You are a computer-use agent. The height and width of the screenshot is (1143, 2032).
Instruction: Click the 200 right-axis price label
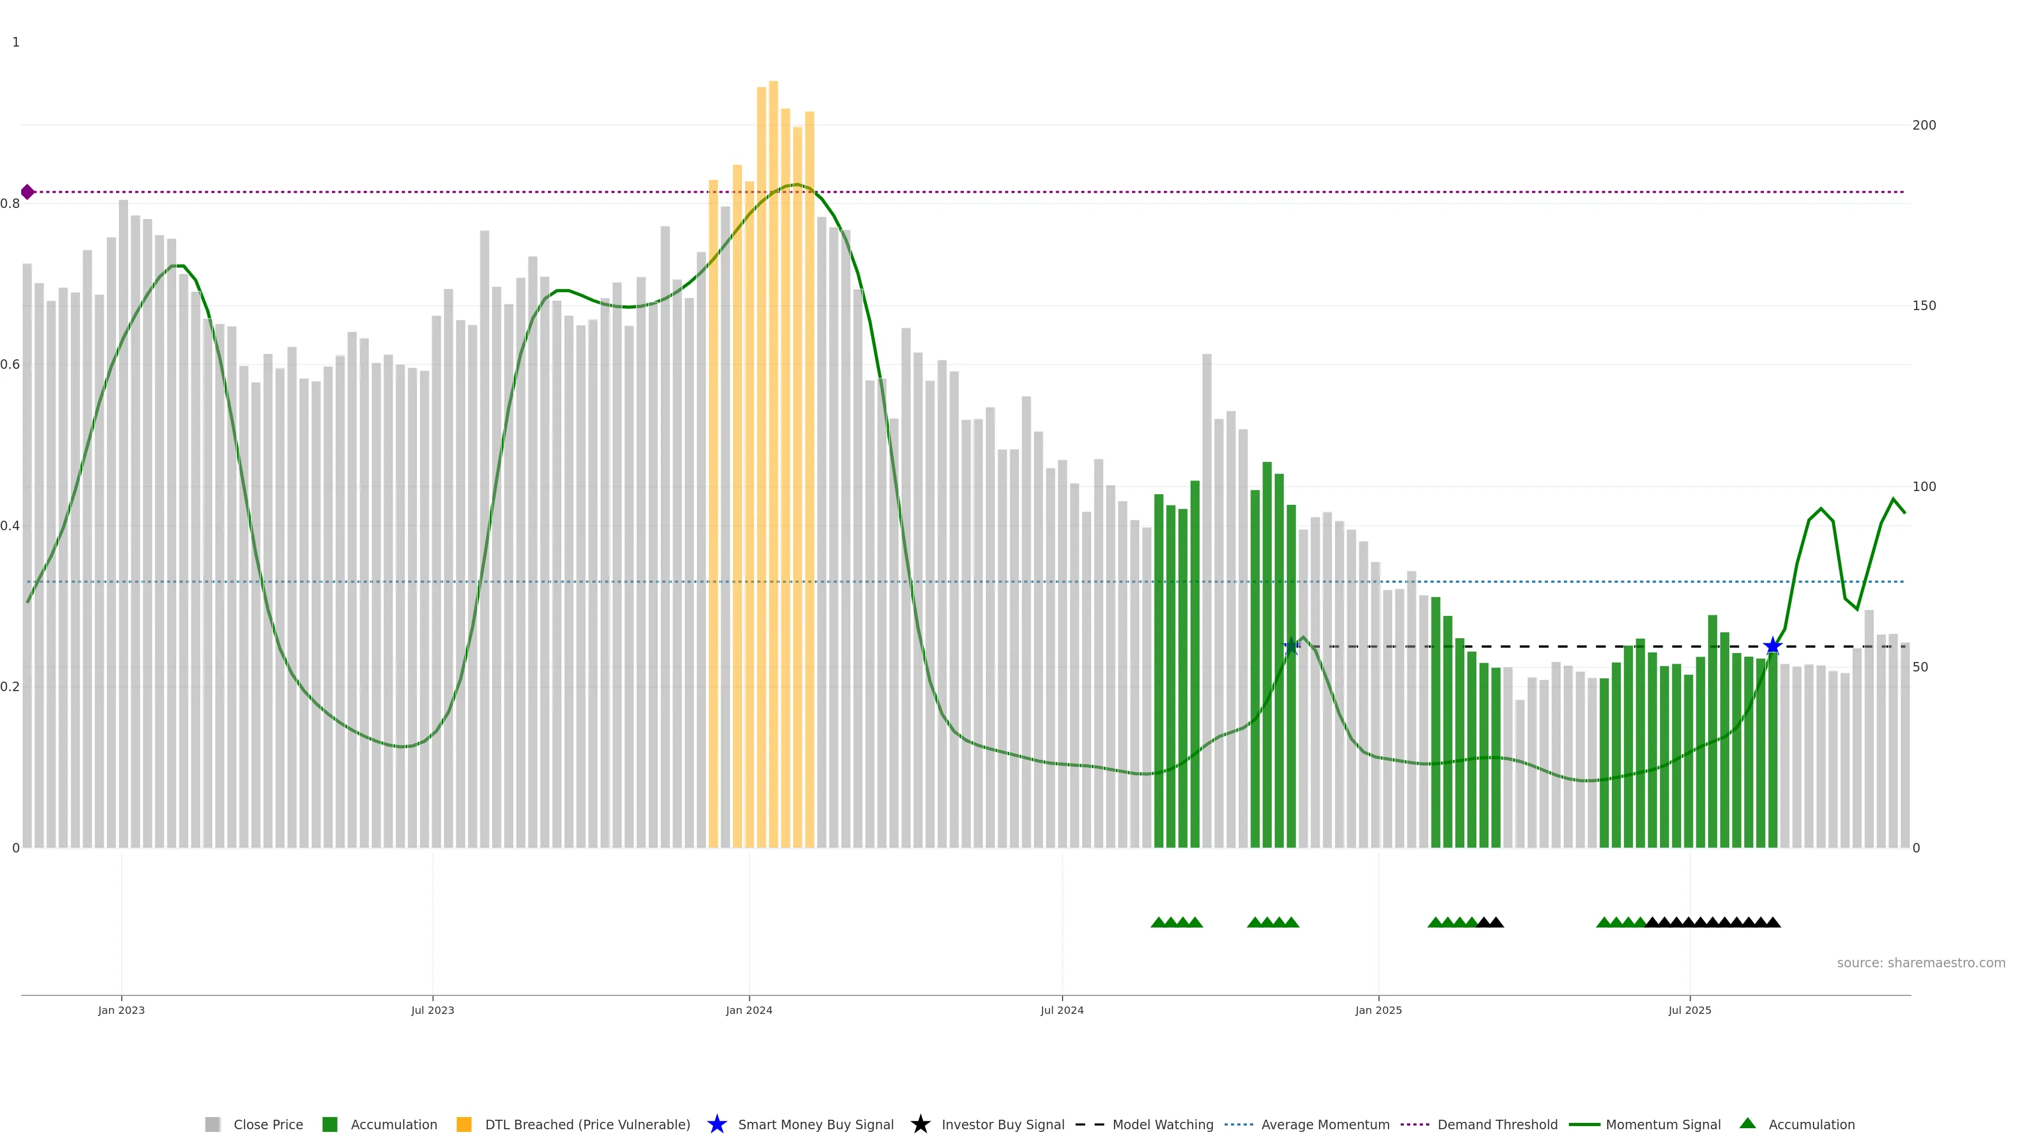coord(1924,125)
